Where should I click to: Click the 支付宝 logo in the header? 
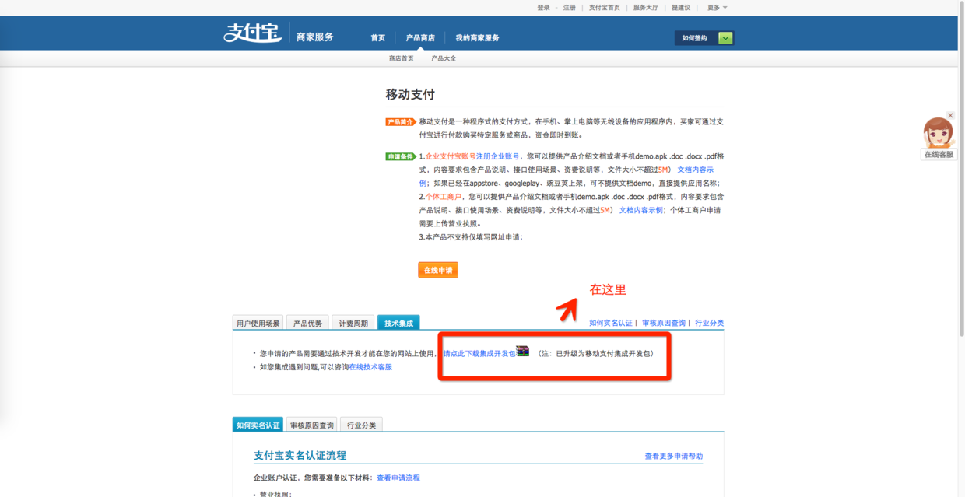[252, 33]
